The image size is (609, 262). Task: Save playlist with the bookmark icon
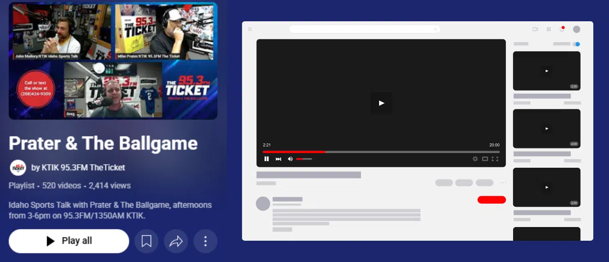(147, 241)
